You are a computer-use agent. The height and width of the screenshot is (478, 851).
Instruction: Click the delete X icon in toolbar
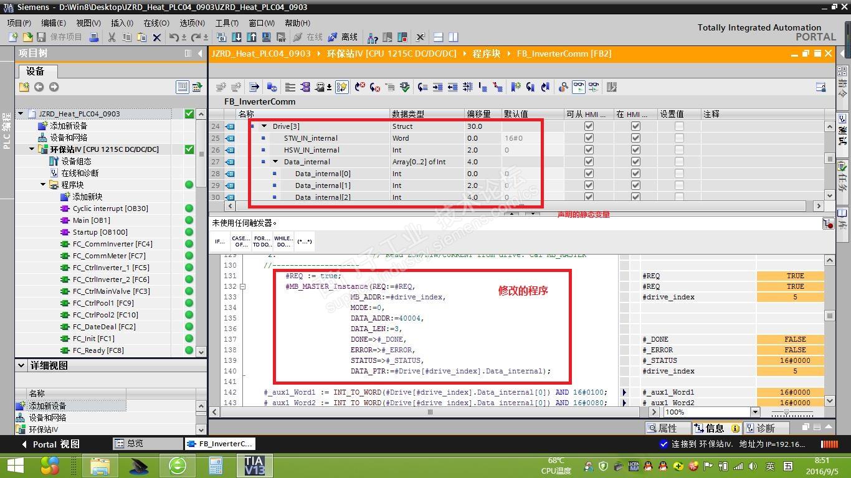pyautogui.click(x=157, y=37)
